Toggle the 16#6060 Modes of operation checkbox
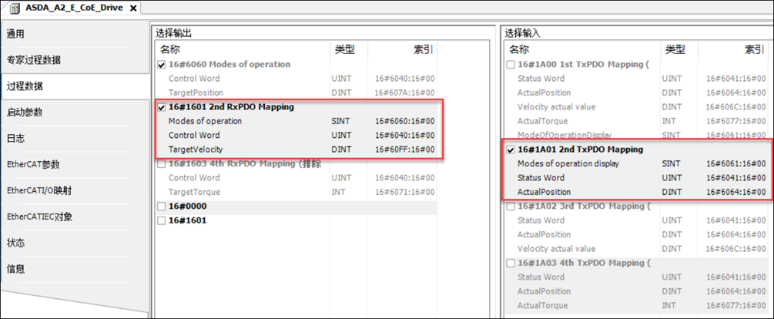 click(161, 64)
